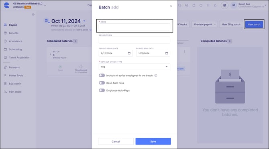
Task: Click the Period Begin Date field
Action: click(116, 53)
